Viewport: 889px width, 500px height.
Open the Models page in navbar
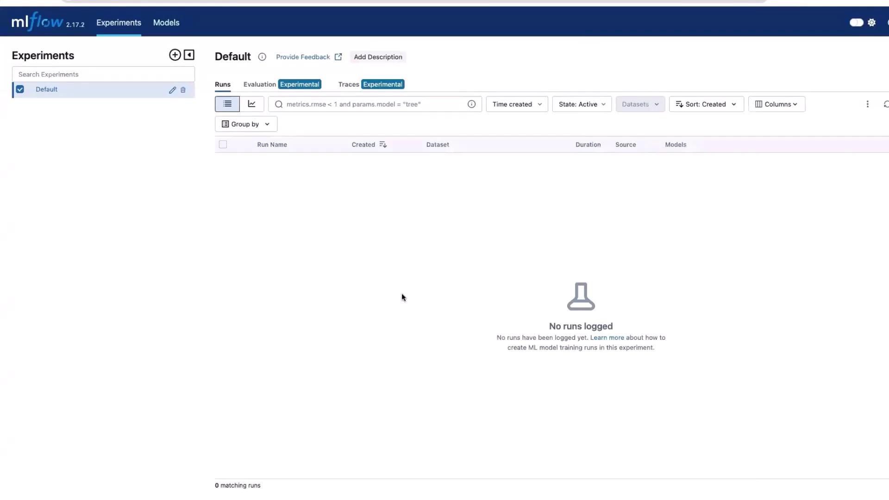[x=166, y=23]
